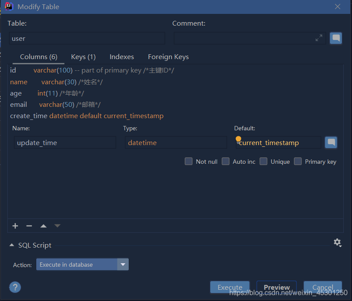Click the help question mark icon
Image resolution: width=352 pixels, height=301 pixels.
(14, 287)
